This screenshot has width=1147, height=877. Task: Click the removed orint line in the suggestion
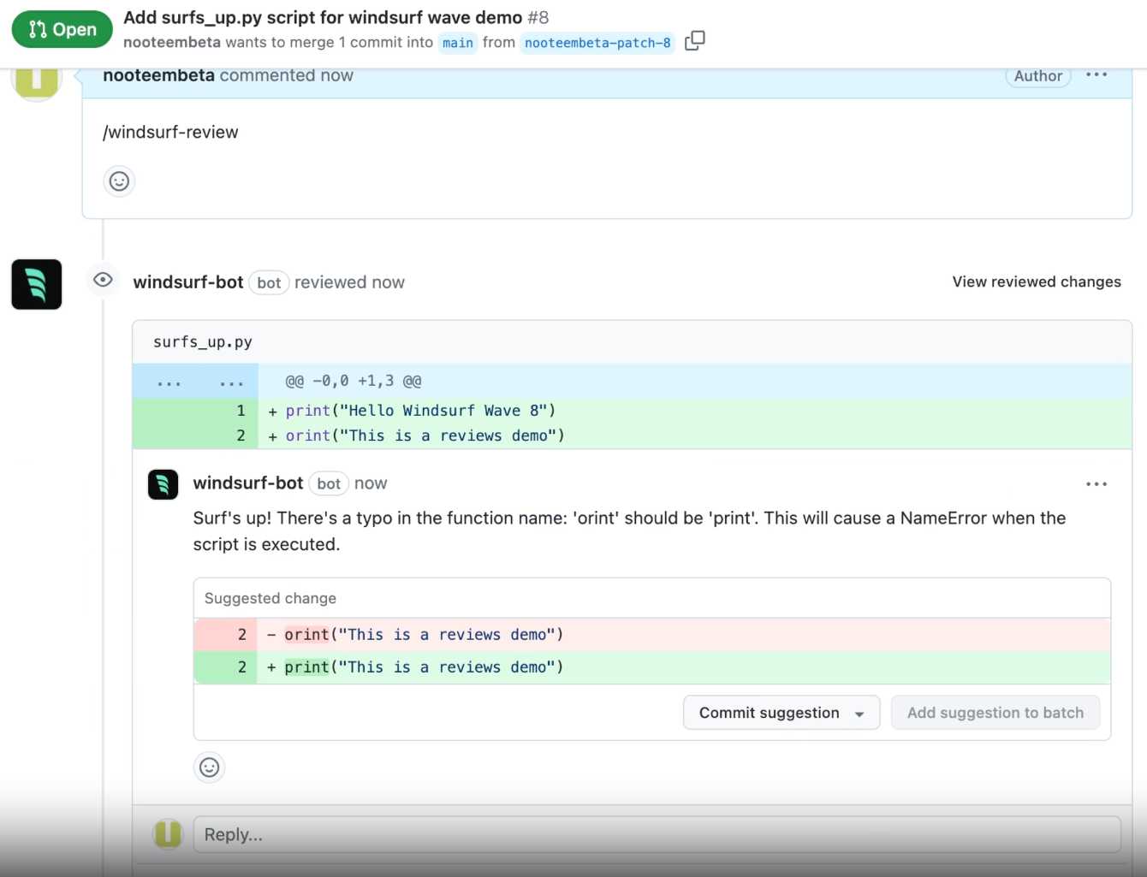[x=652, y=635]
